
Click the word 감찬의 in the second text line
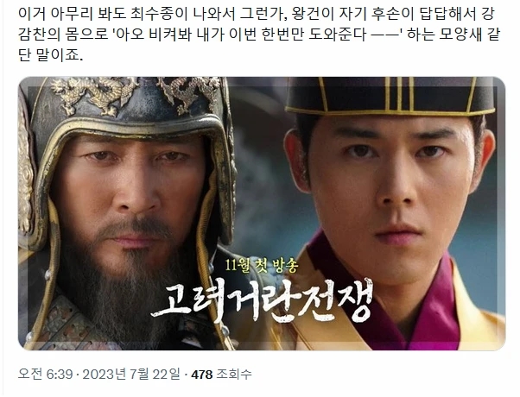[37, 35]
